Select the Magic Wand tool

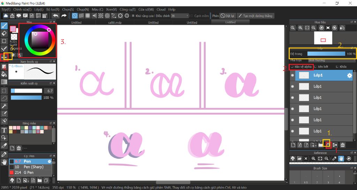coord(4,106)
